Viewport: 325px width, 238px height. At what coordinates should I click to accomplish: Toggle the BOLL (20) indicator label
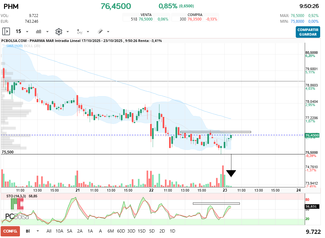tap(32, 46)
